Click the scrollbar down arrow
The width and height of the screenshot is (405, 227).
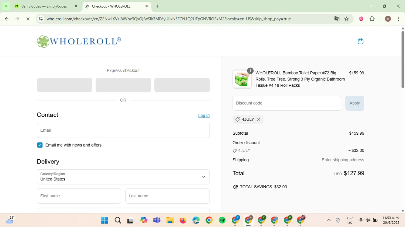pyautogui.click(x=403, y=211)
